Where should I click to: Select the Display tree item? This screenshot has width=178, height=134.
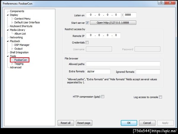click(14, 15)
